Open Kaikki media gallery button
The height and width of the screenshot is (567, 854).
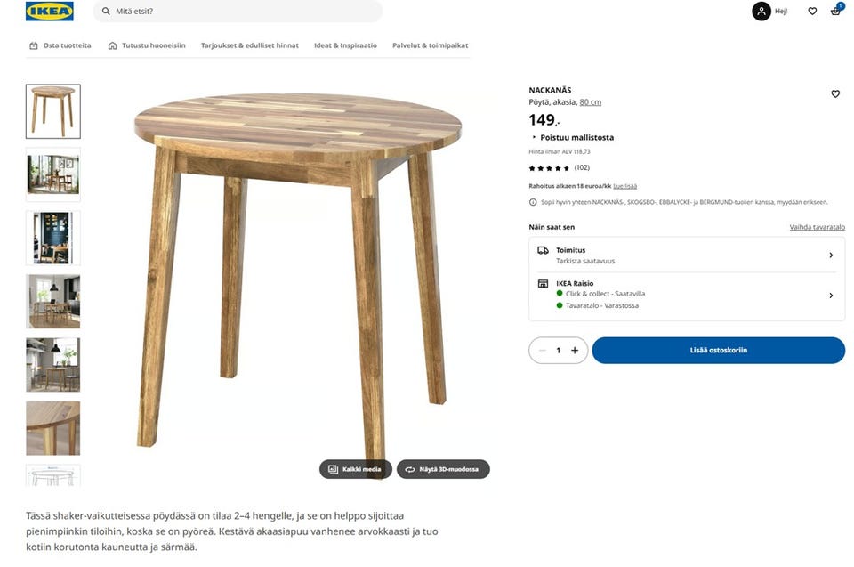355,469
